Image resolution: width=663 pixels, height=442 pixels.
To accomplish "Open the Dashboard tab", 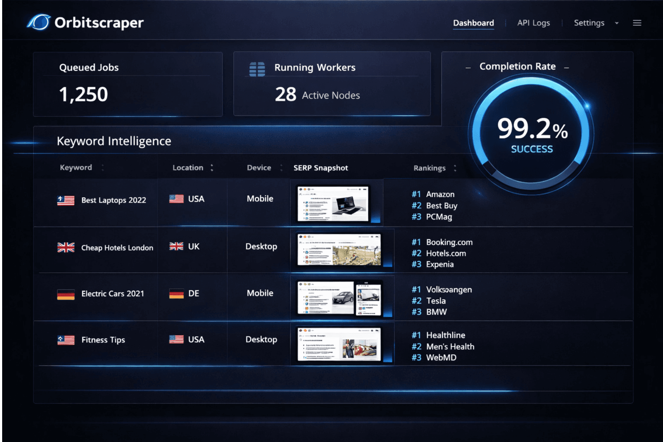I will tap(473, 23).
